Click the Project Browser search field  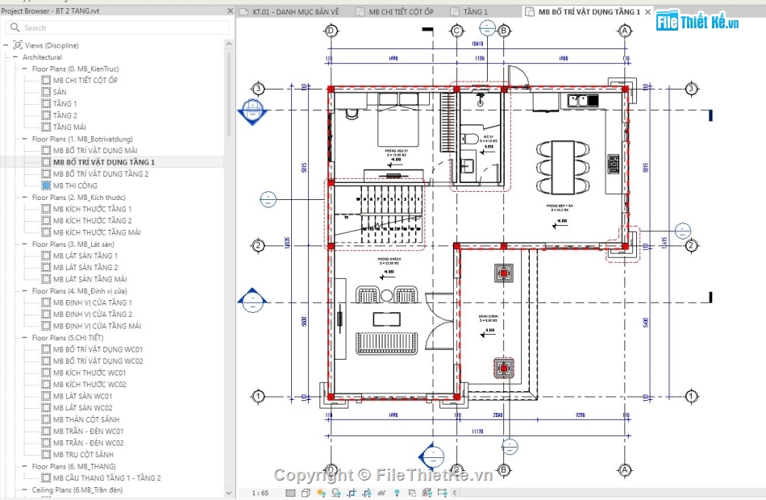(117, 28)
